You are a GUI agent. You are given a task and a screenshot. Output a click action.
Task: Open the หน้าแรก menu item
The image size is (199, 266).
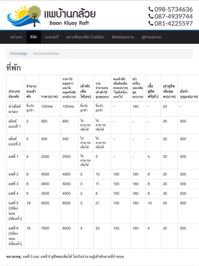[16, 37]
